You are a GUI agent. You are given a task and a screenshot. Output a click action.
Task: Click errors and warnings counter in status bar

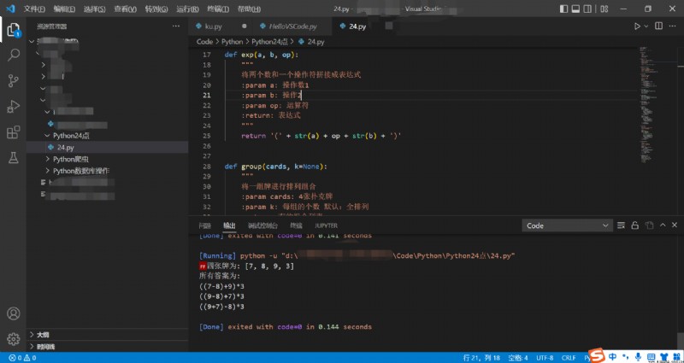22,358
